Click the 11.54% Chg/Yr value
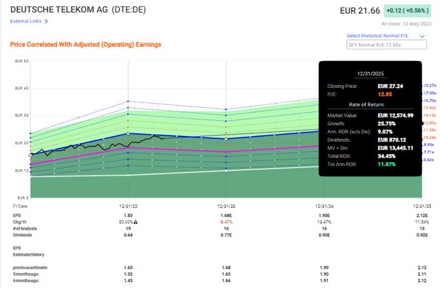The height and width of the screenshot is (288, 440). (x=422, y=222)
